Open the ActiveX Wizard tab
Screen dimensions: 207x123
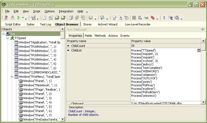point(108,24)
